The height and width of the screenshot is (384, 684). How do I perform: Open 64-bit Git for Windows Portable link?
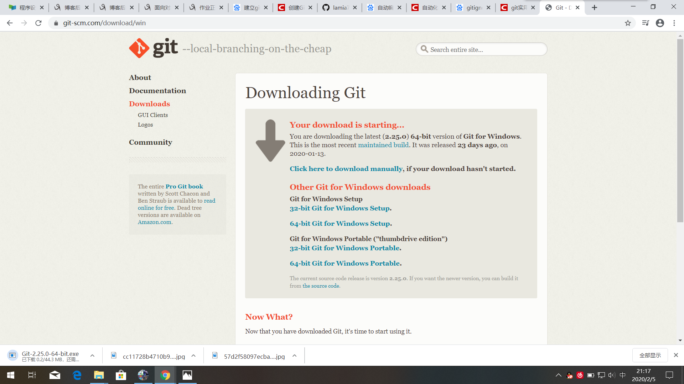345,263
